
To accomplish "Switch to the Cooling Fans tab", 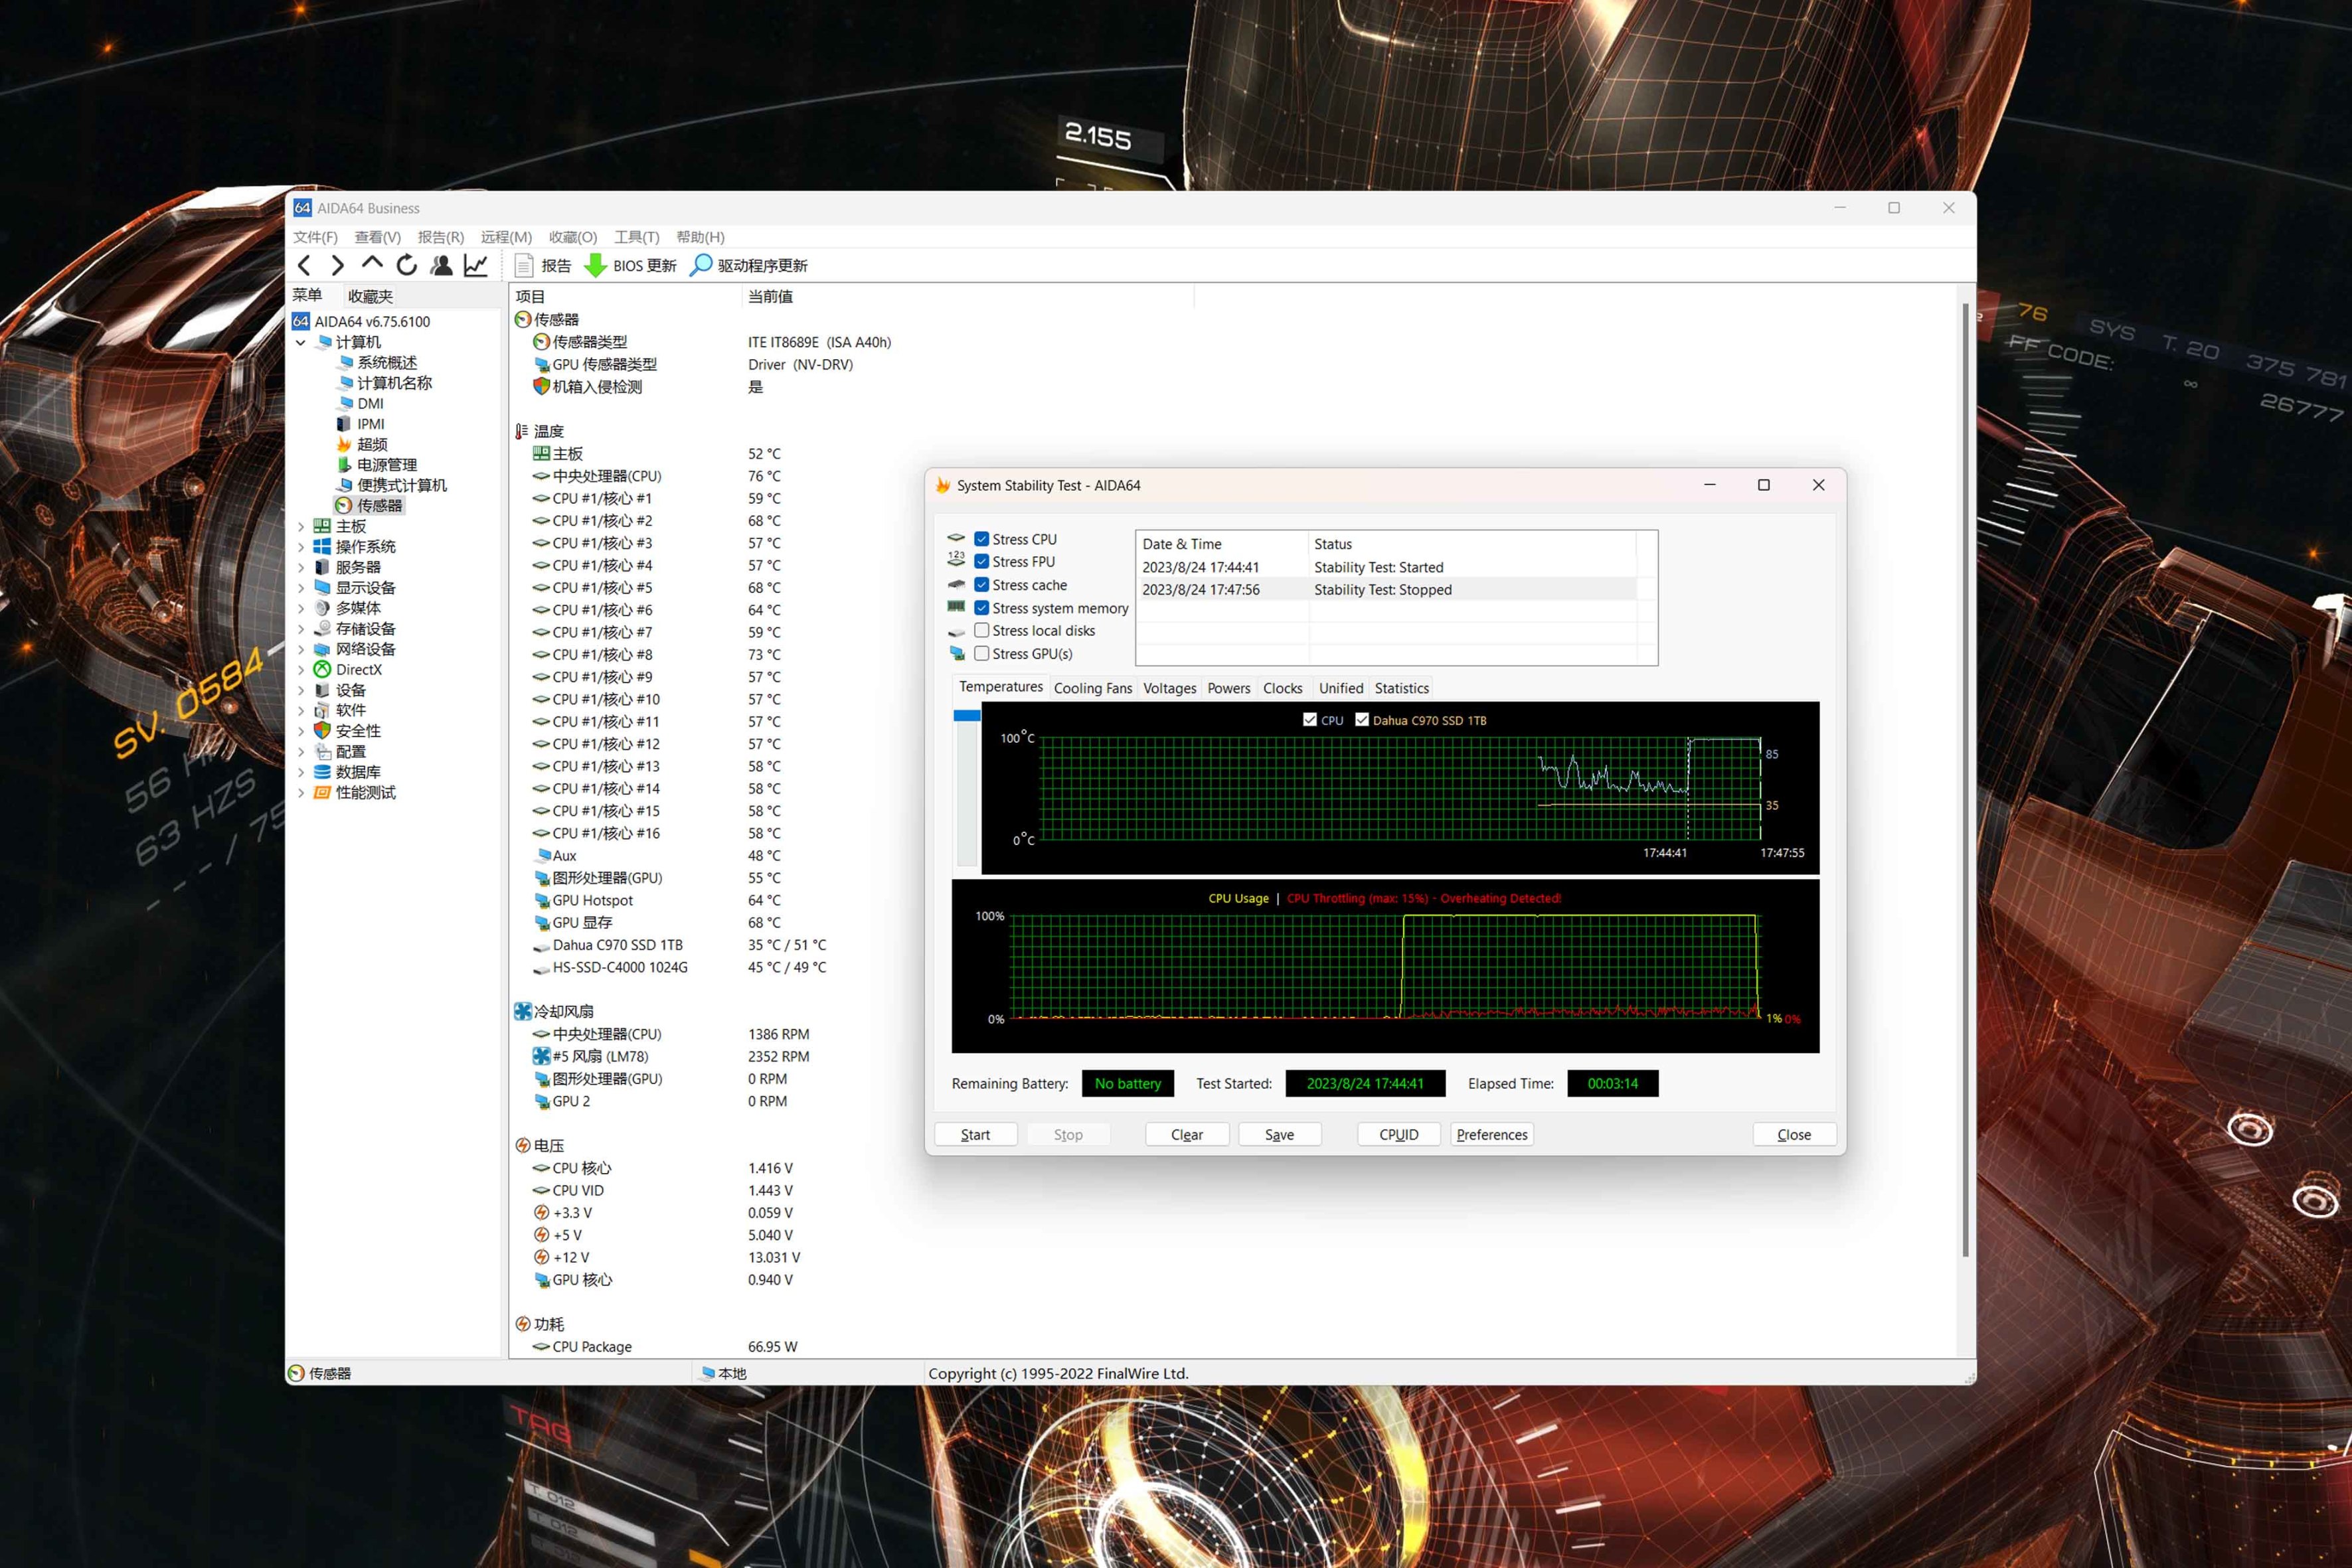I will point(1092,688).
